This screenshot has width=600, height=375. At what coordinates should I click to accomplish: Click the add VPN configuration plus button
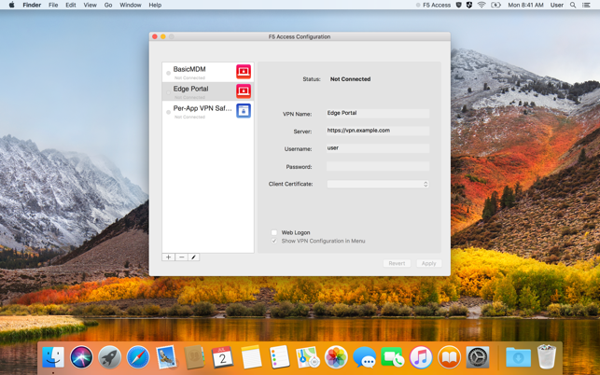(x=169, y=257)
